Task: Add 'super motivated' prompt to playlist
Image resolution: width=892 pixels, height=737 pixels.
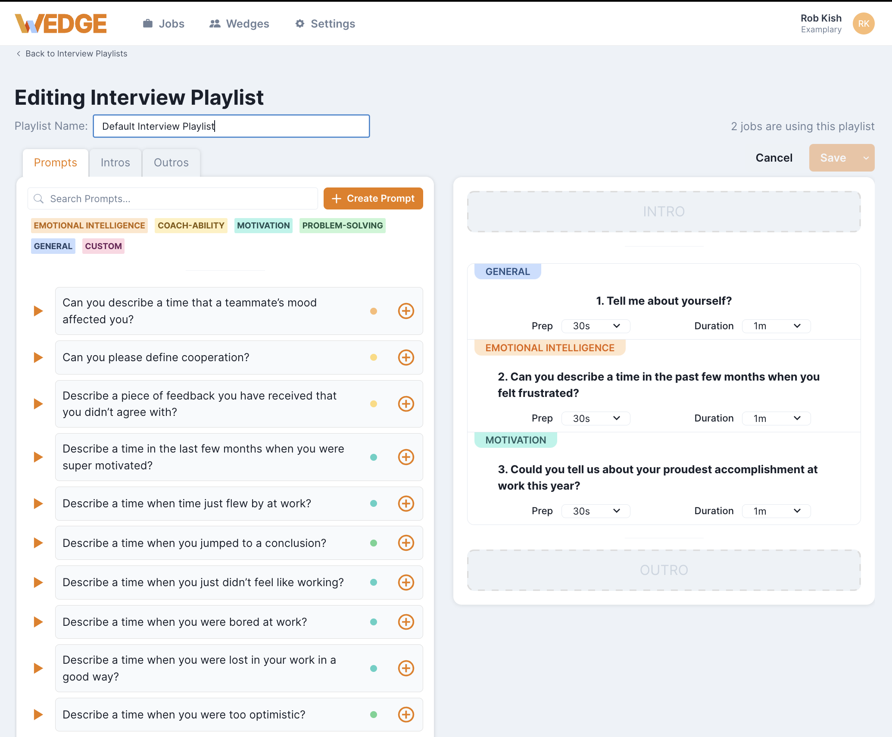Action: (406, 457)
